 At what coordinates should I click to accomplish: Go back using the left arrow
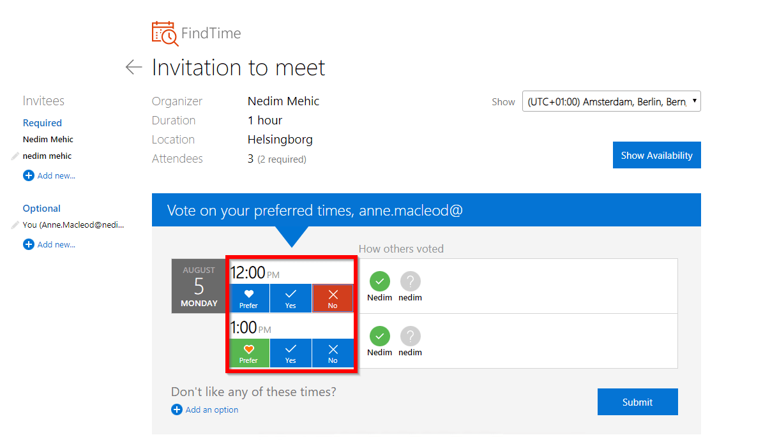coord(133,67)
